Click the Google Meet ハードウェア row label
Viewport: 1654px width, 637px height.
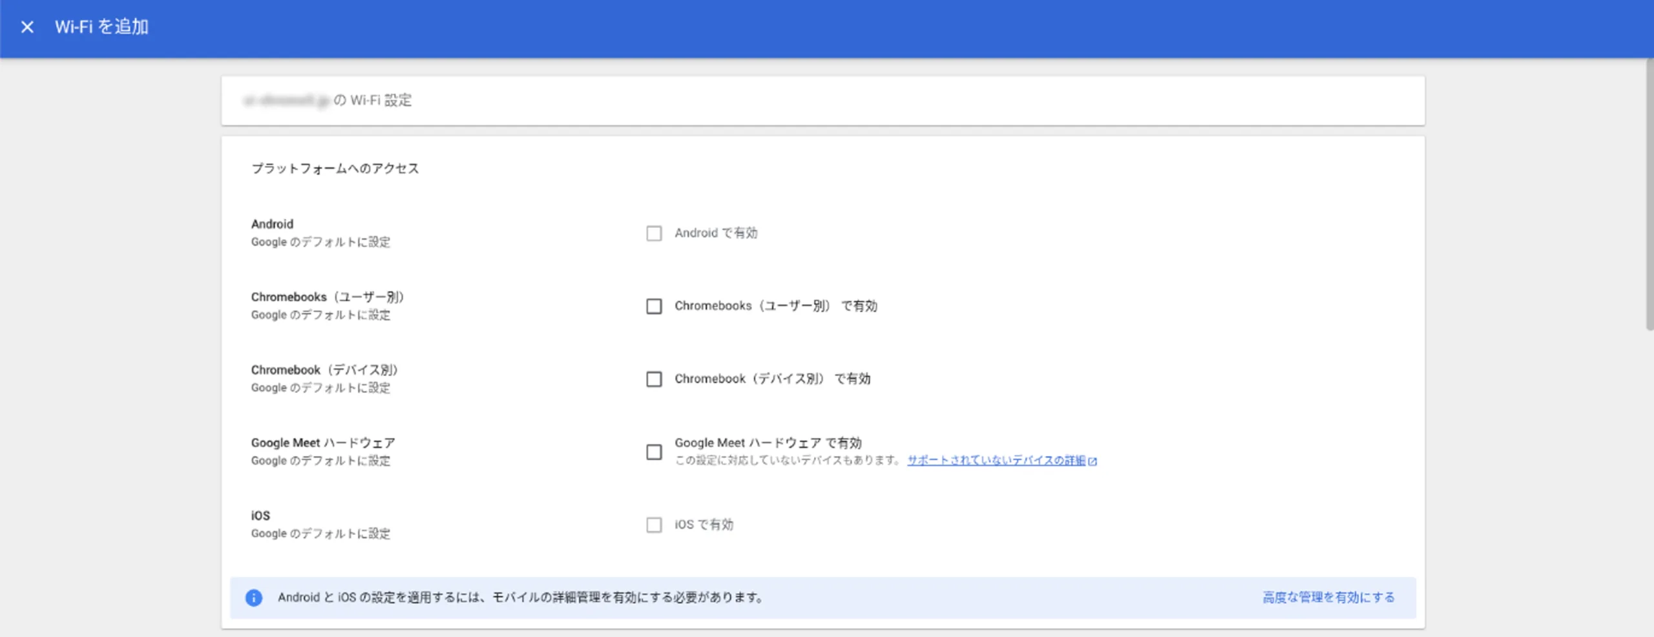(323, 443)
